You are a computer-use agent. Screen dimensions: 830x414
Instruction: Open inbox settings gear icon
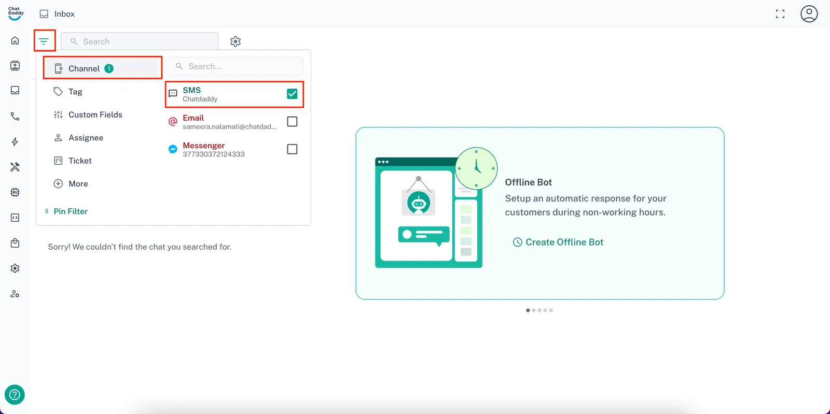point(236,41)
